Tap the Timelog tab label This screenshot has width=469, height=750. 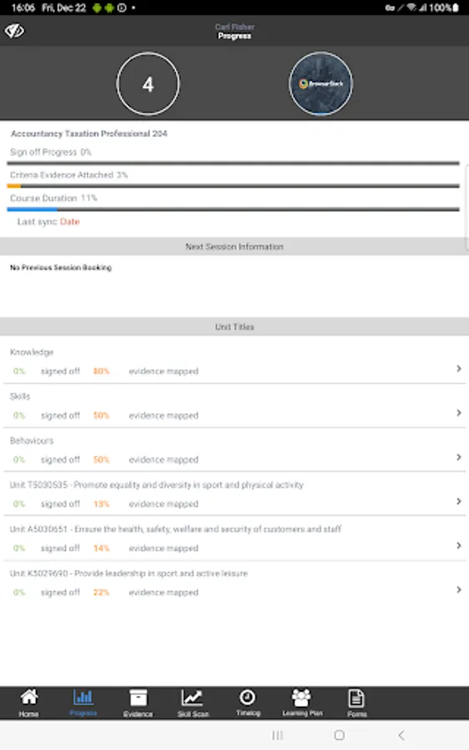tap(248, 712)
